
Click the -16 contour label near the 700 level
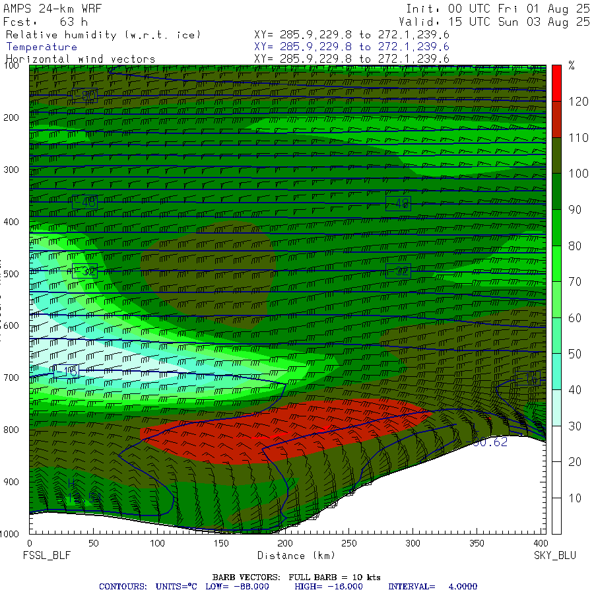click(x=66, y=372)
